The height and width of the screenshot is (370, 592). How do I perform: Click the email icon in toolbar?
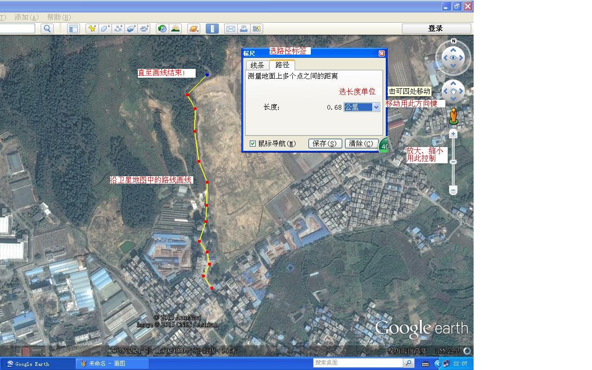(230, 29)
